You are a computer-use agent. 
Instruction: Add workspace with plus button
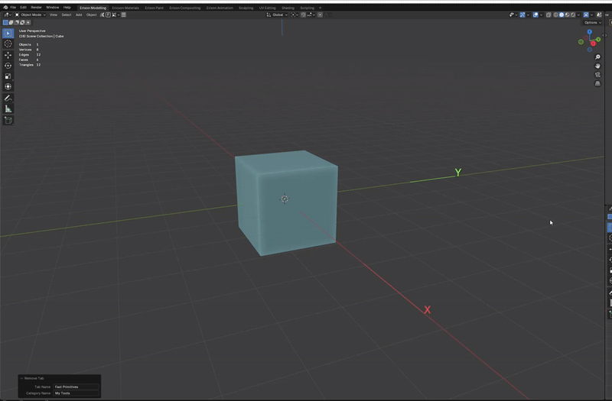tap(320, 8)
